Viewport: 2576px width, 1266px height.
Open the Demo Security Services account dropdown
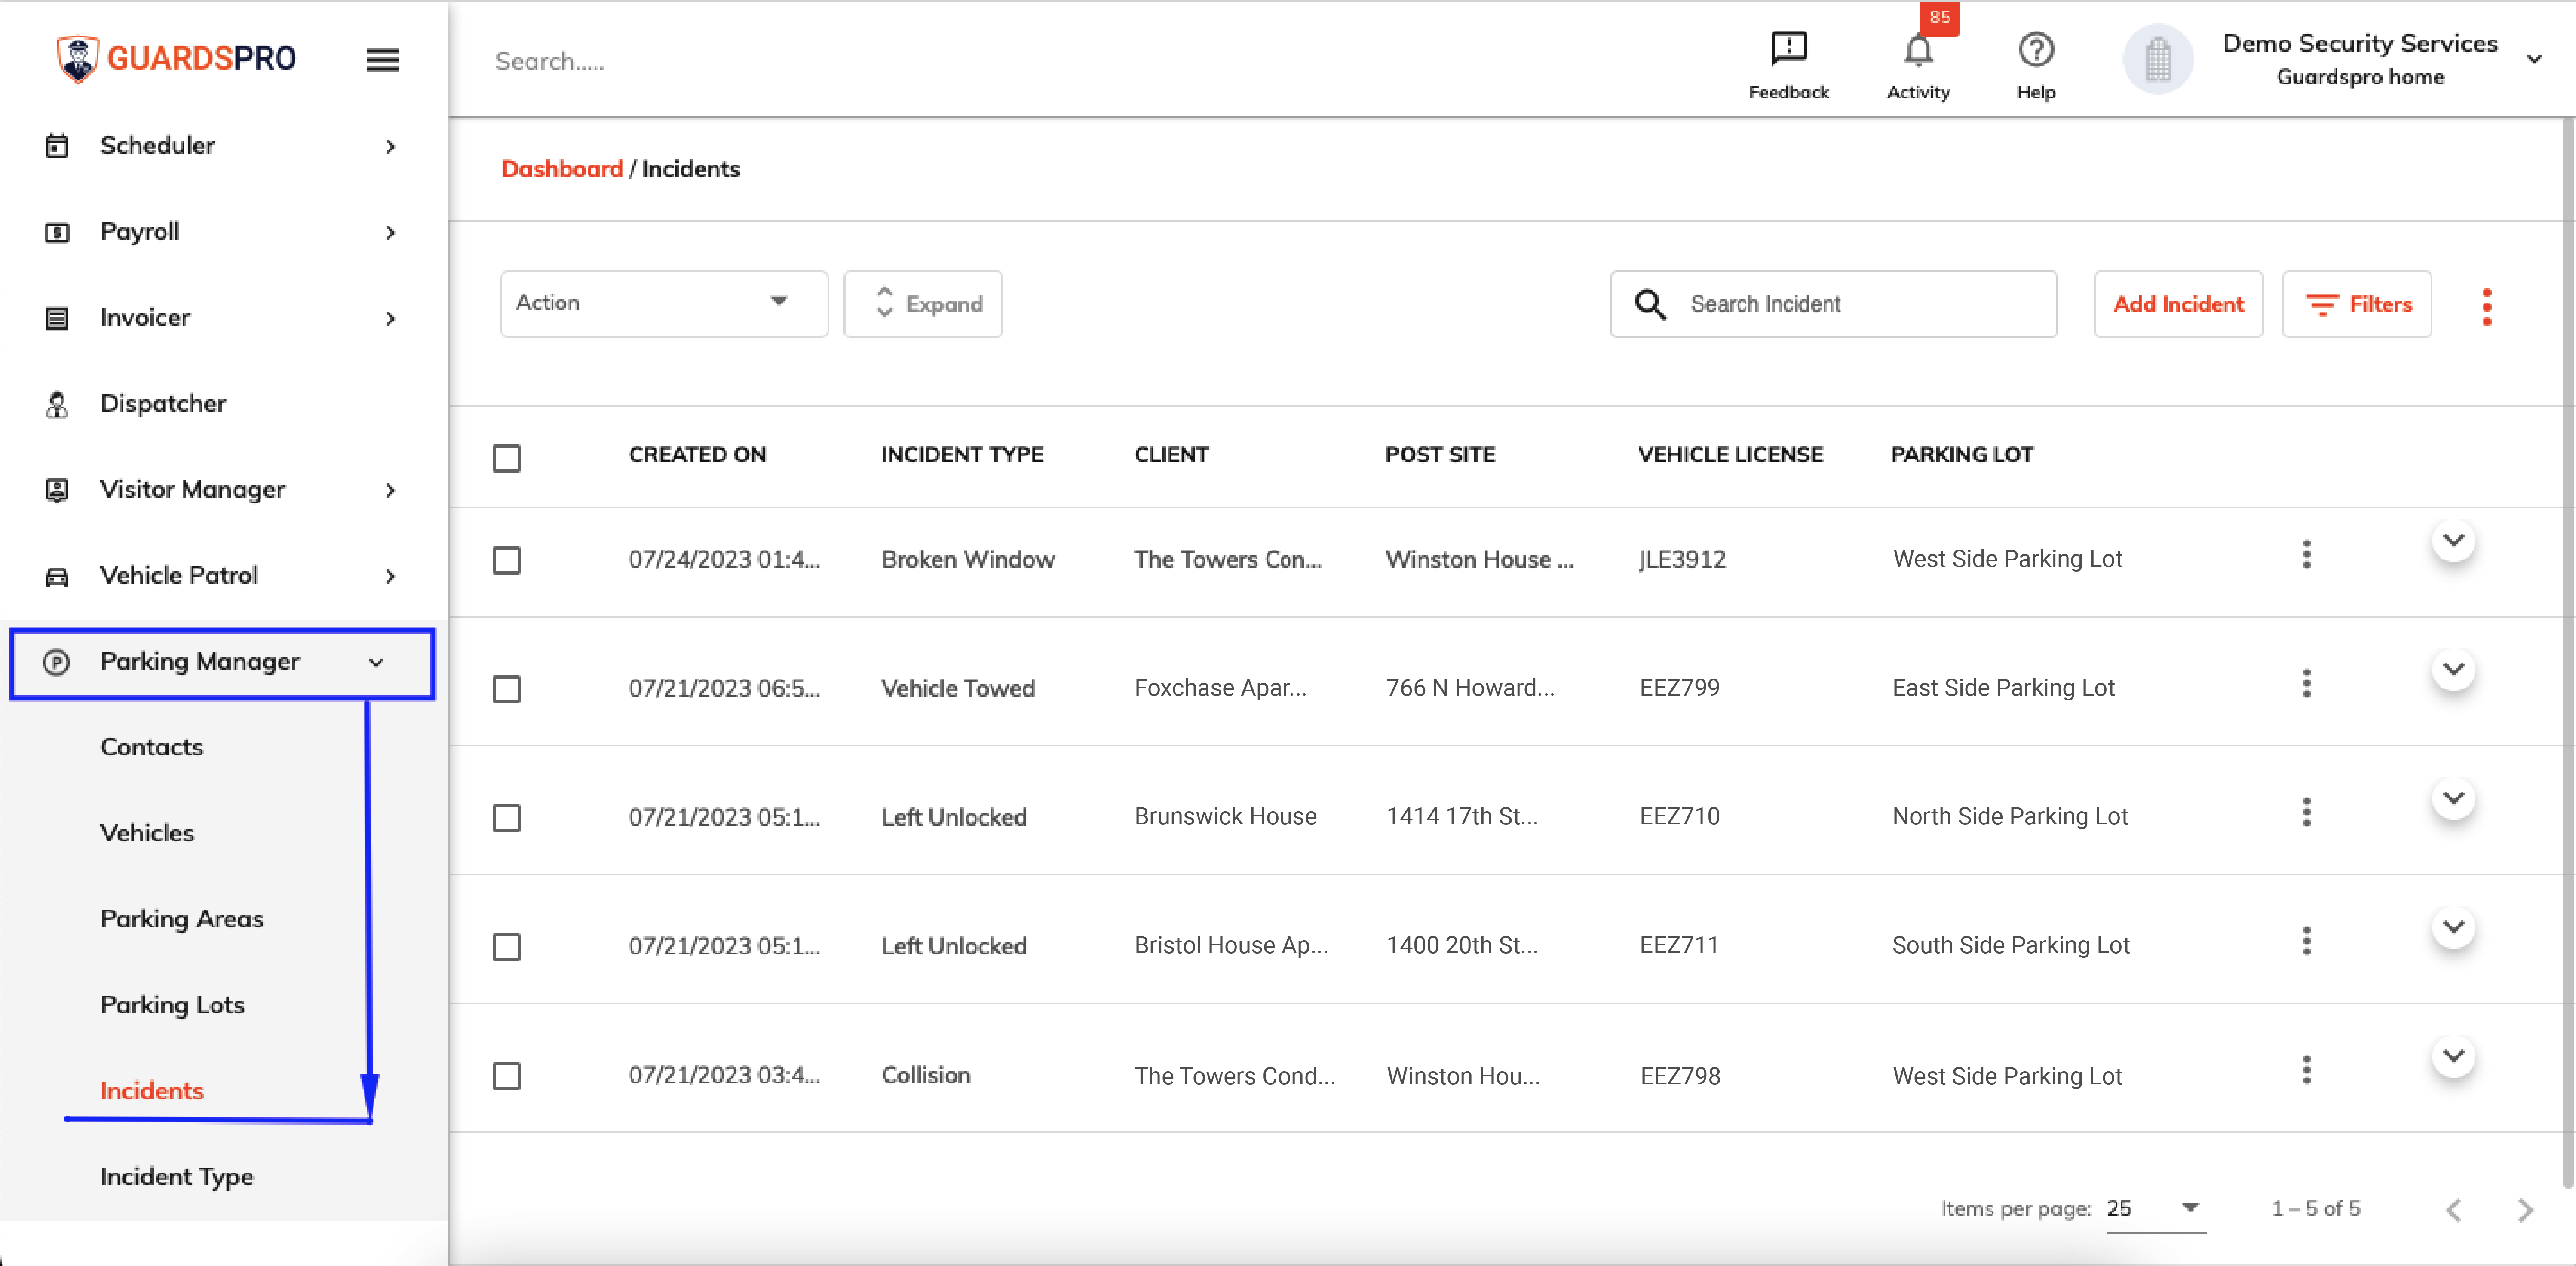pyautogui.click(x=2534, y=60)
